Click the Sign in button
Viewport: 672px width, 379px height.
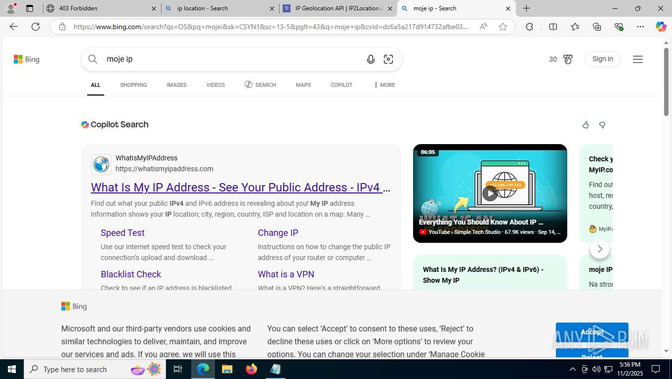[x=603, y=59]
